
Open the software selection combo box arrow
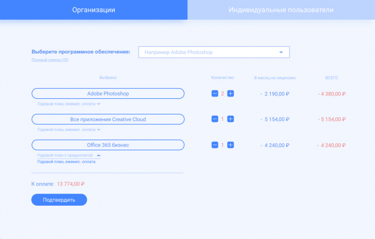pos(281,52)
